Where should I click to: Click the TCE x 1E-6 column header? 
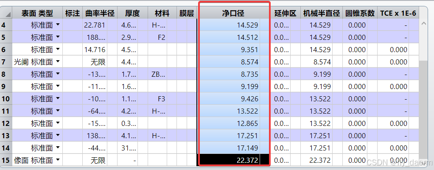[398, 13]
